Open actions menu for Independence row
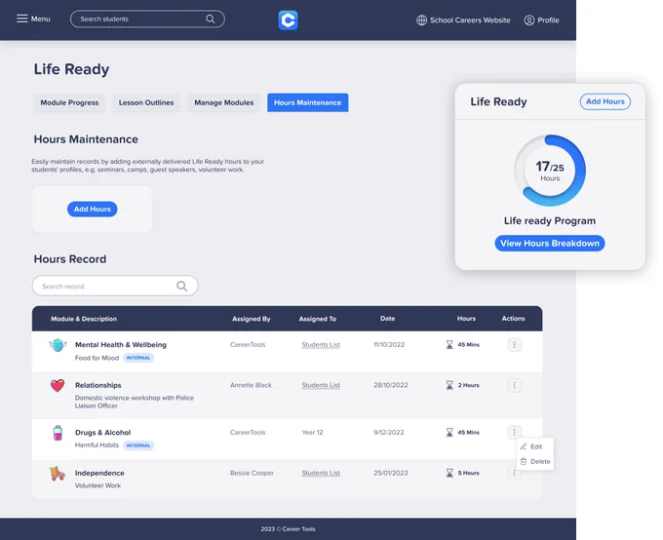 (x=514, y=473)
